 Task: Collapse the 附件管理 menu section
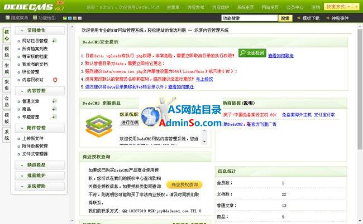40,128
